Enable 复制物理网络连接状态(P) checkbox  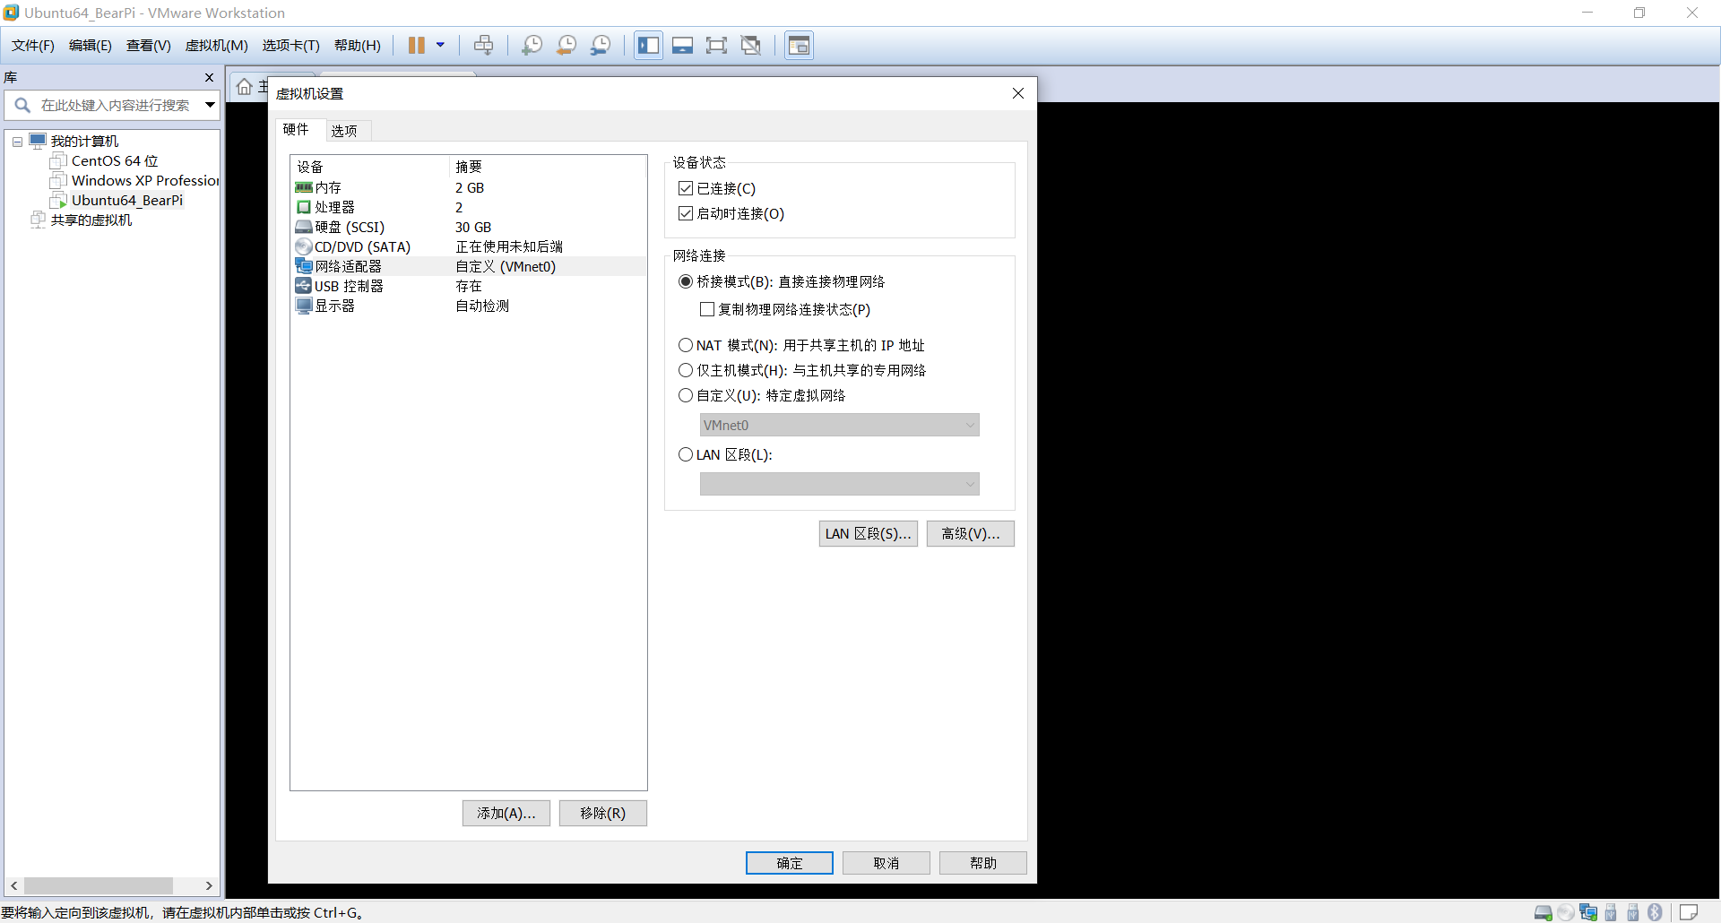tap(707, 309)
